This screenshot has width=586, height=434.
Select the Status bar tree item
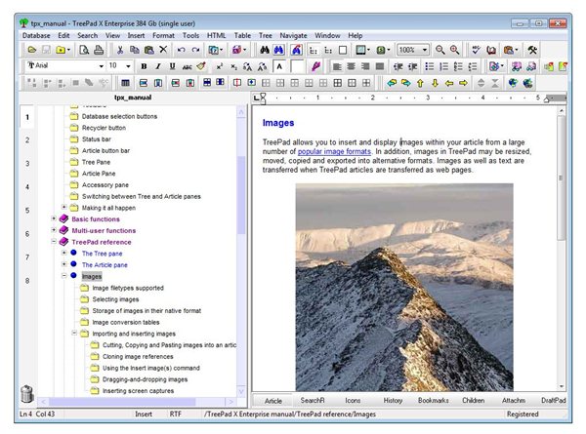point(97,139)
